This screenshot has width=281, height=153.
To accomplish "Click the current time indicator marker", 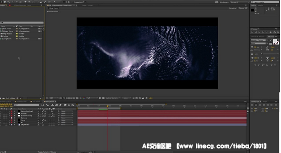I will pos(107,106).
